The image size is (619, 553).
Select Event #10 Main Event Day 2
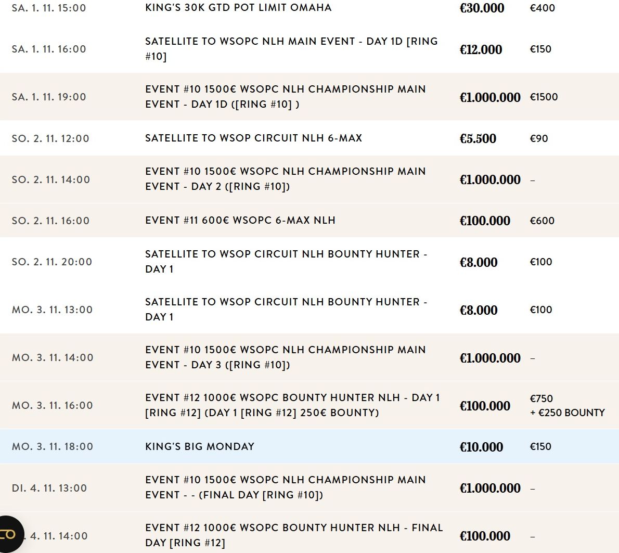285,179
